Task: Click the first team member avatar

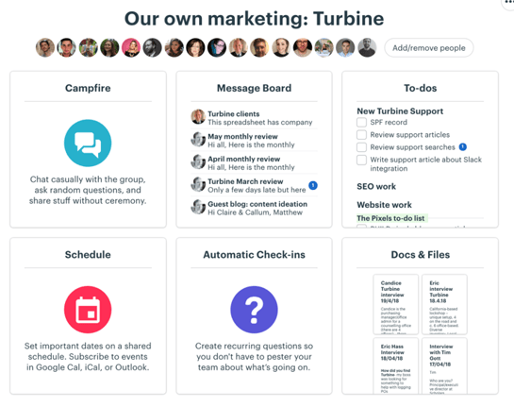Action: point(45,47)
